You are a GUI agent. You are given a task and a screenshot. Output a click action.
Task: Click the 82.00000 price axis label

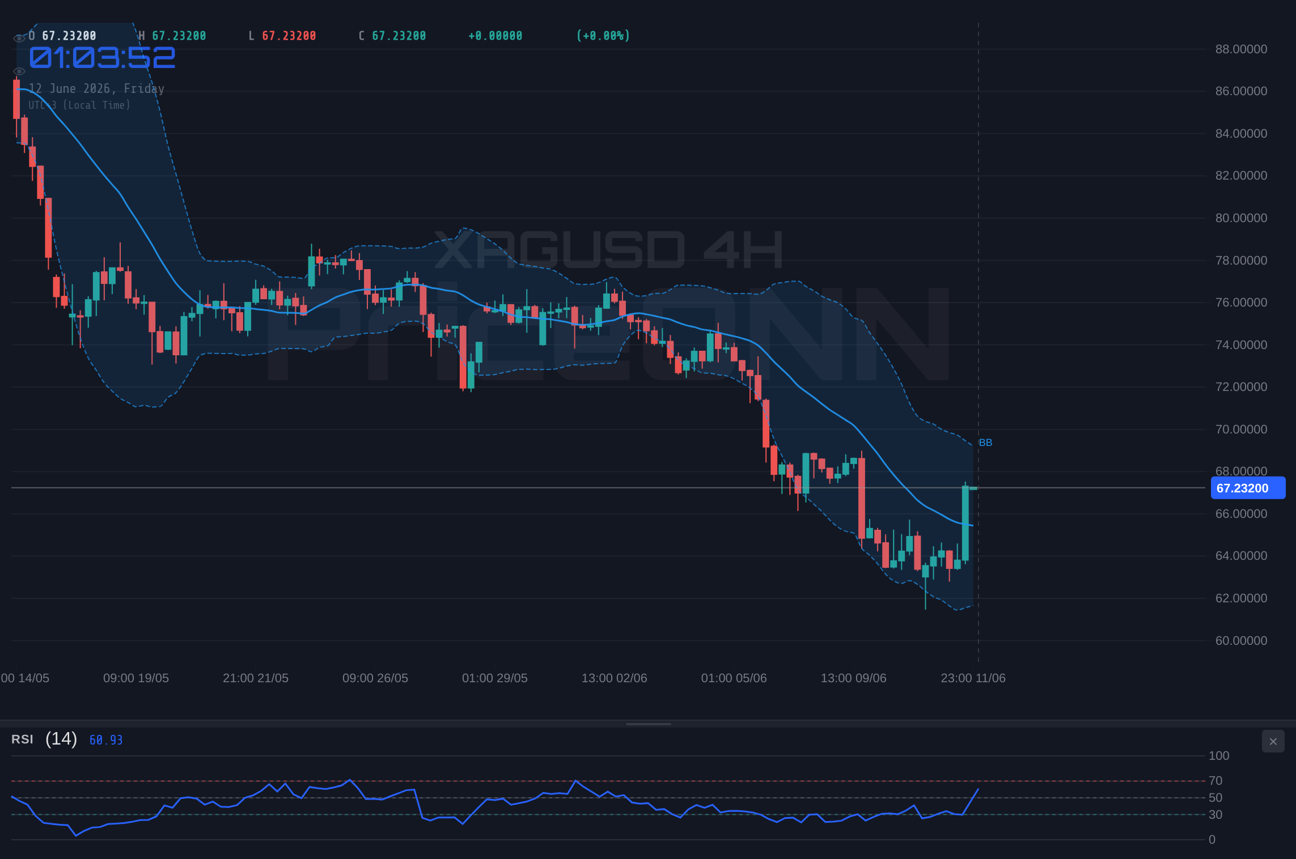point(1241,176)
